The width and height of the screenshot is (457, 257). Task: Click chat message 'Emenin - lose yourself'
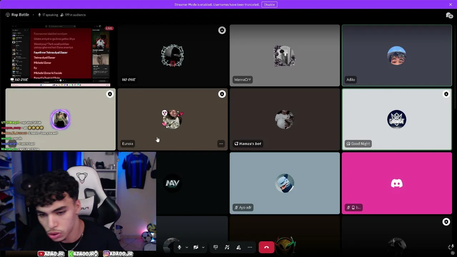(43, 133)
